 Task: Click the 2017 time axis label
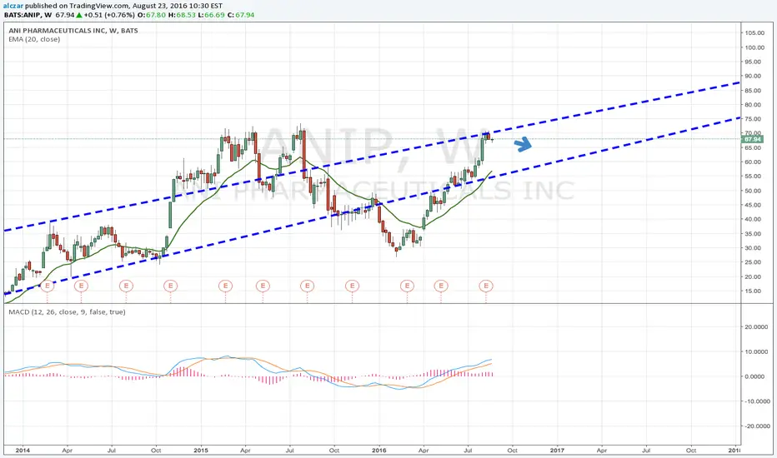click(x=557, y=451)
